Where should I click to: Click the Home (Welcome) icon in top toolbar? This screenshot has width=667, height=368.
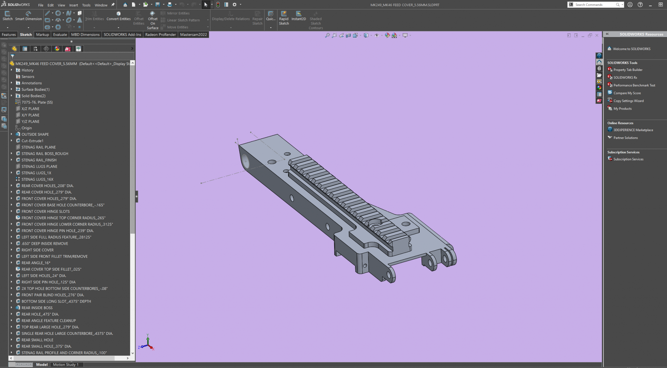click(x=125, y=5)
